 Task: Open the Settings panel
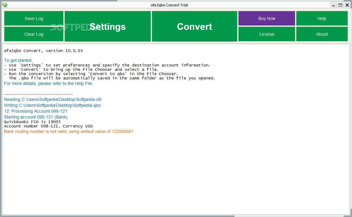[107, 26]
